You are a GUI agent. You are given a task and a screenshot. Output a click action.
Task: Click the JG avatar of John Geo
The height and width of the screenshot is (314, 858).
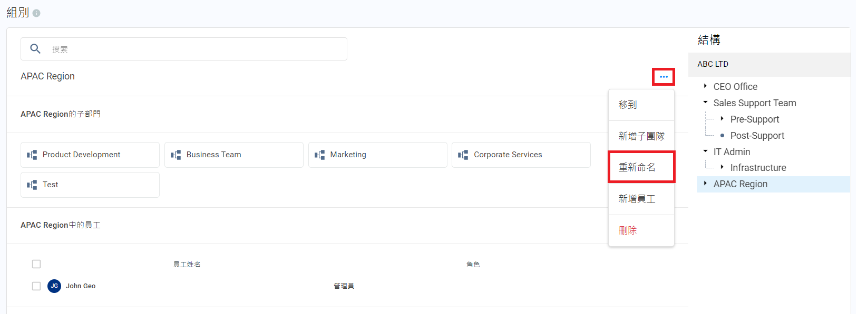pos(54,286)
